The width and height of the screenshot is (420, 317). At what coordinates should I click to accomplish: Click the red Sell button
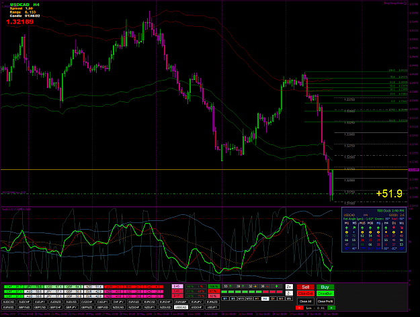[x=306, y=287]
